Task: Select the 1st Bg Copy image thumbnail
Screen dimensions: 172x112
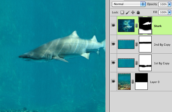Action: pos(126,63)
